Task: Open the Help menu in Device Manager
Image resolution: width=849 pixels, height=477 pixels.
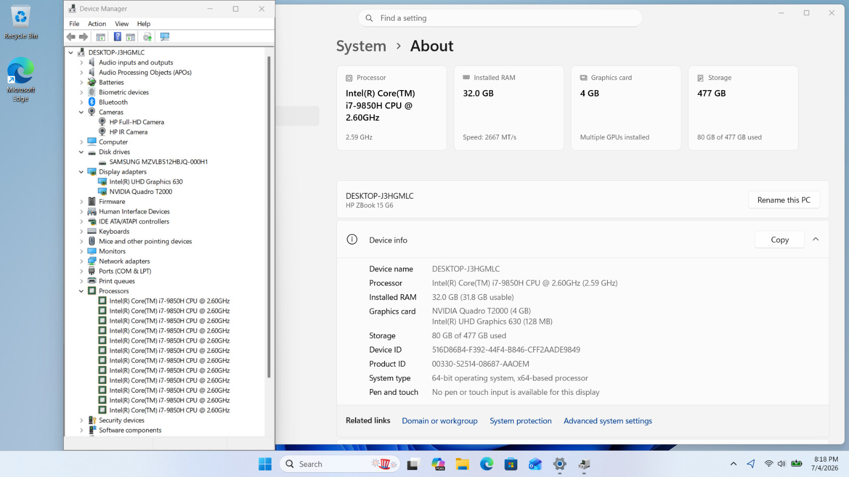Action: (x=143, y=24)
